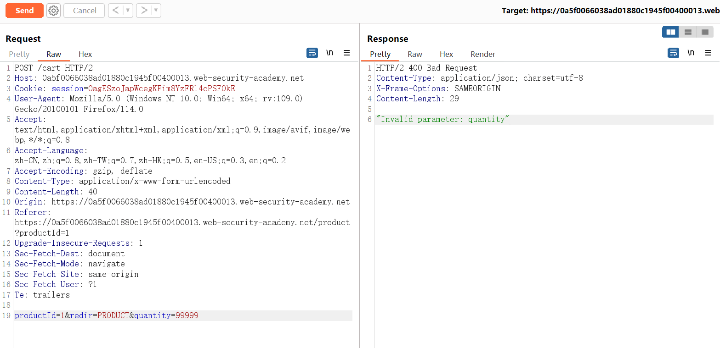Click the request body line with quantity=99999
Image resolution: width=720 pixels, height=348 pixels.
pyautogui.click(x=107, y=315)
